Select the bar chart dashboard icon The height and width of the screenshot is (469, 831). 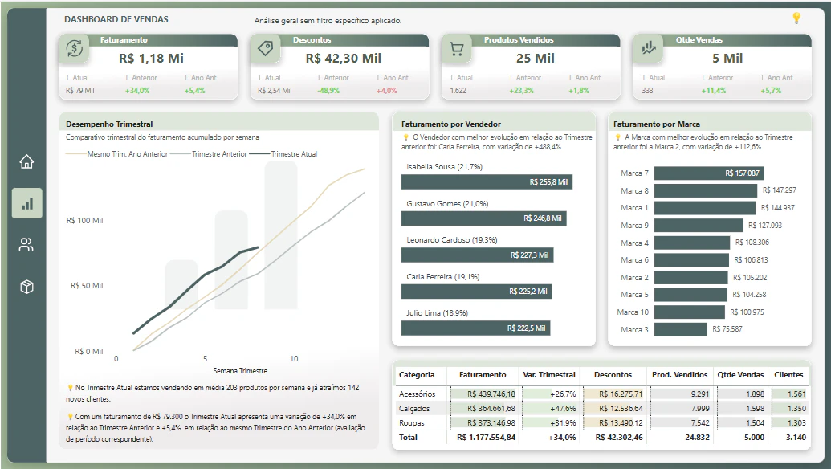[27, 203]
